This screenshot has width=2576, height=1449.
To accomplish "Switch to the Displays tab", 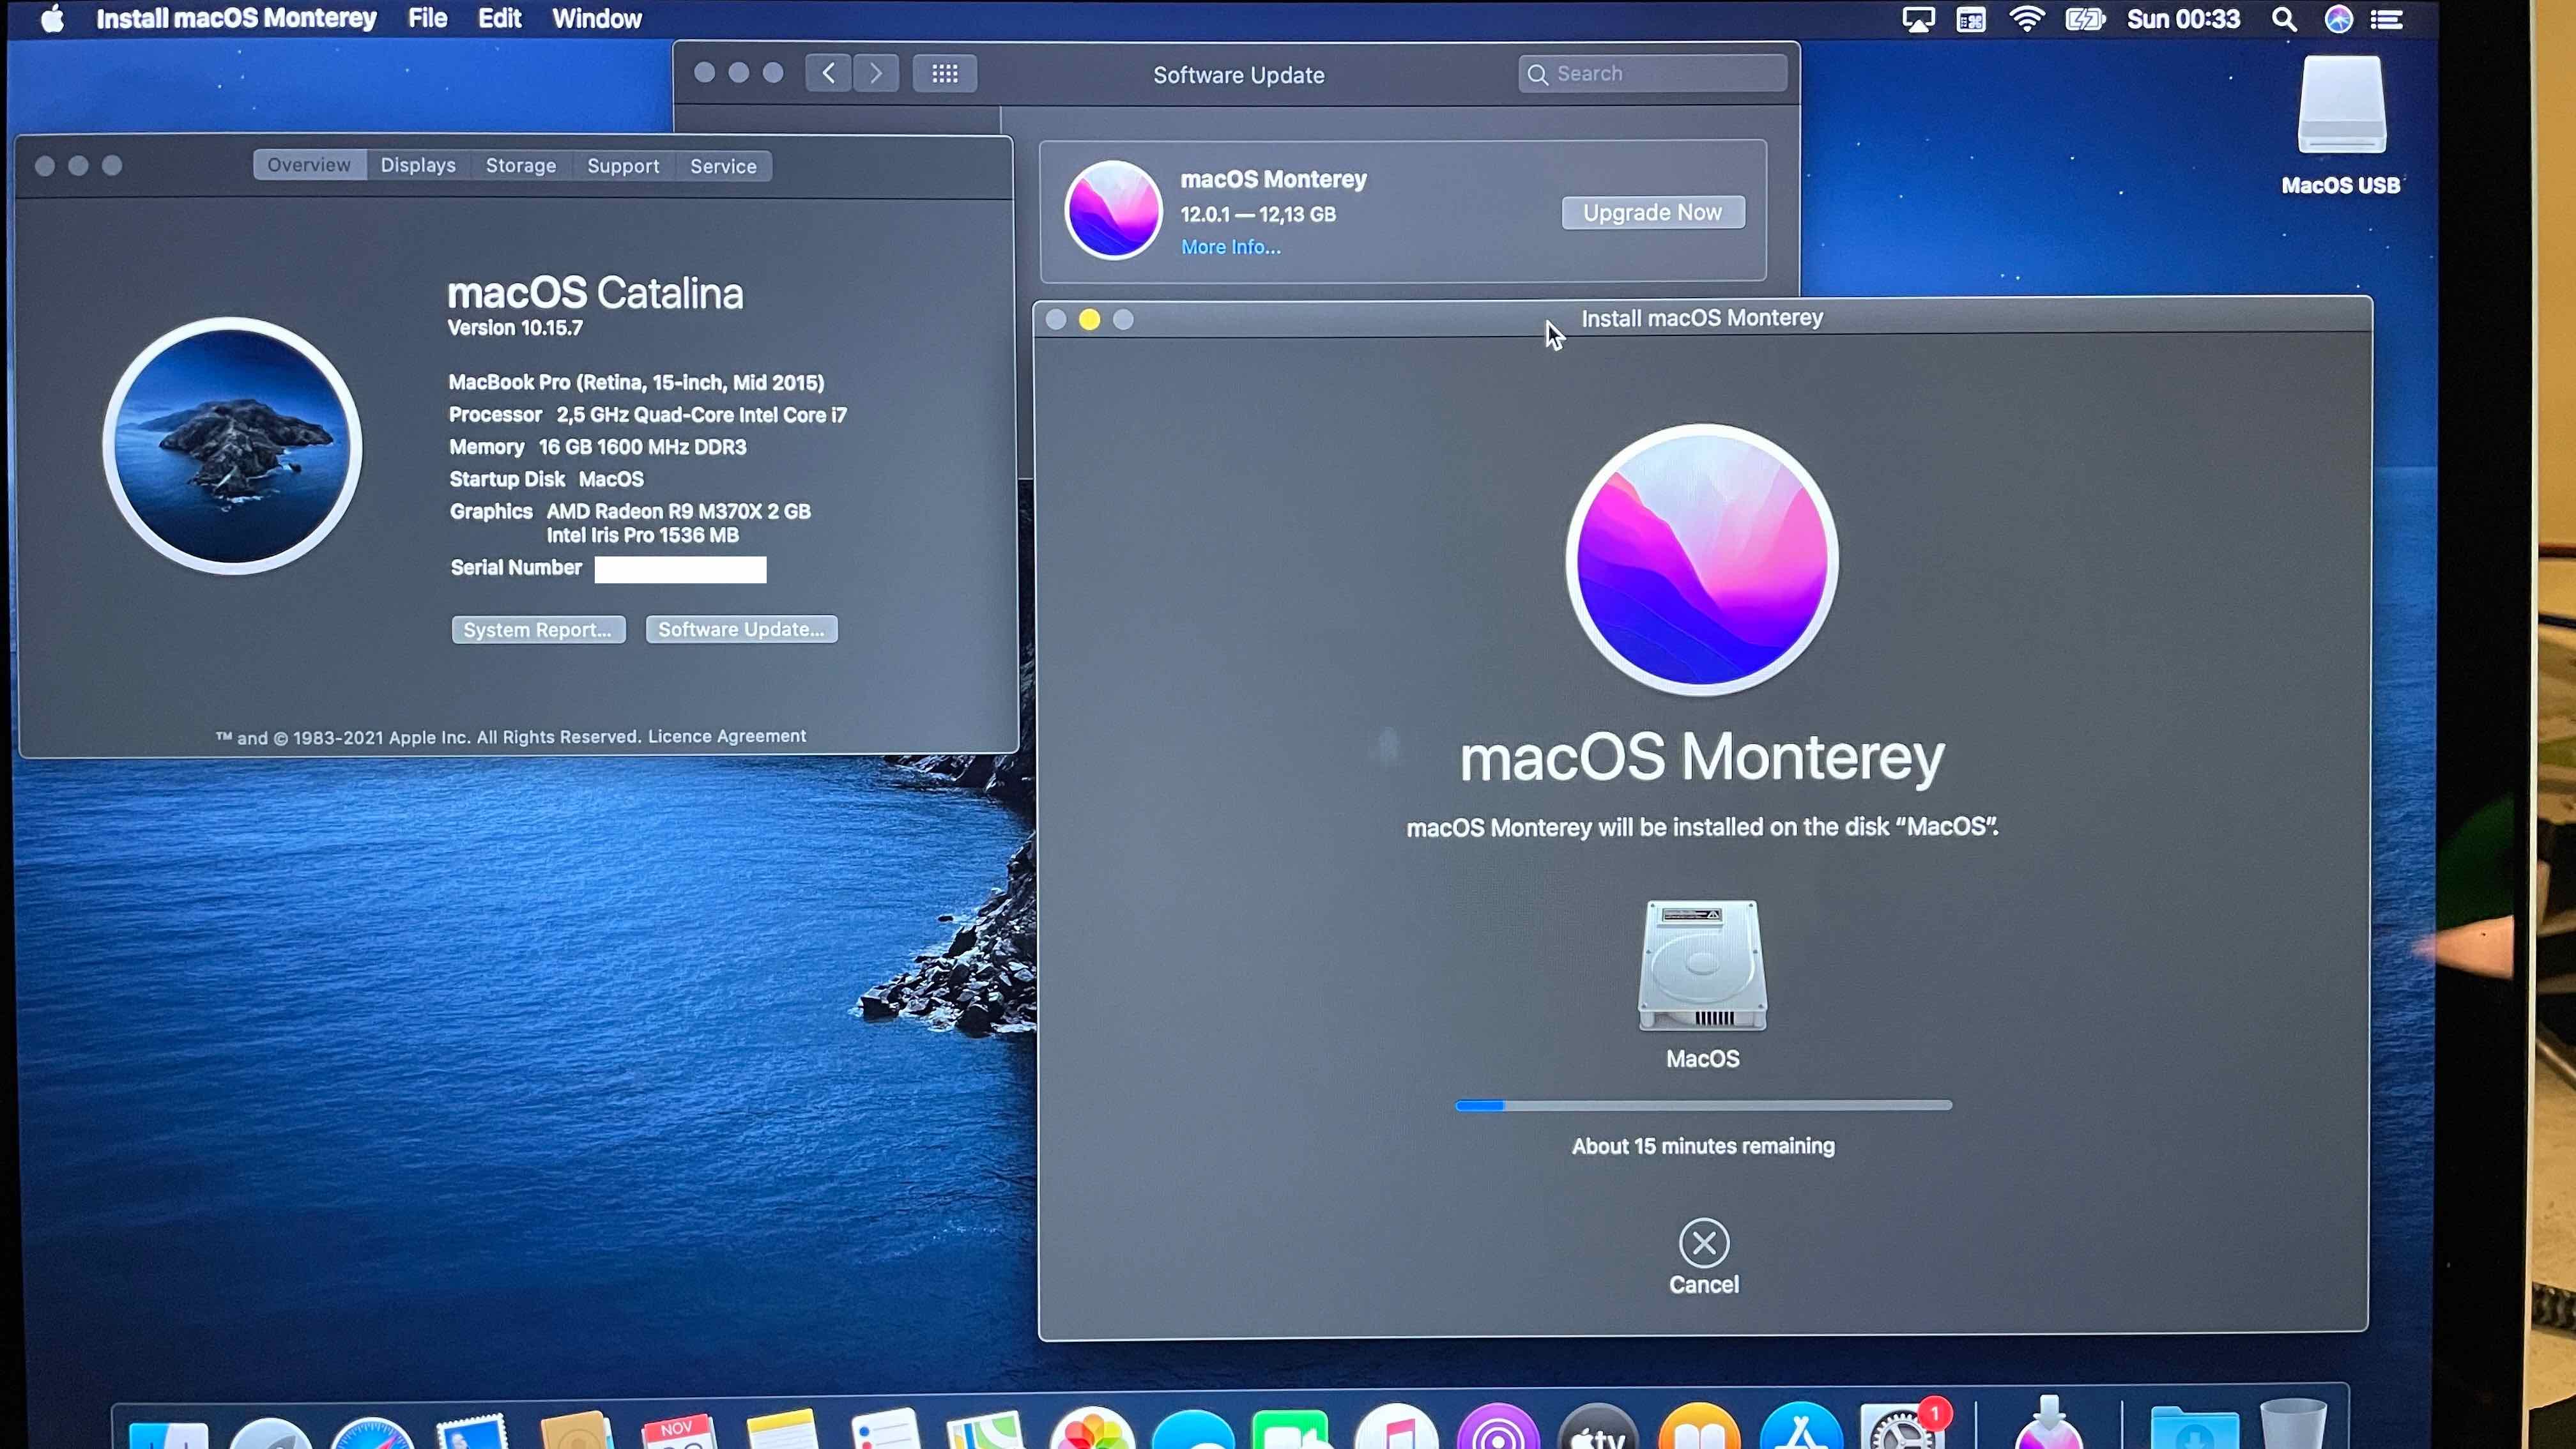I will [x=417, y=166].
